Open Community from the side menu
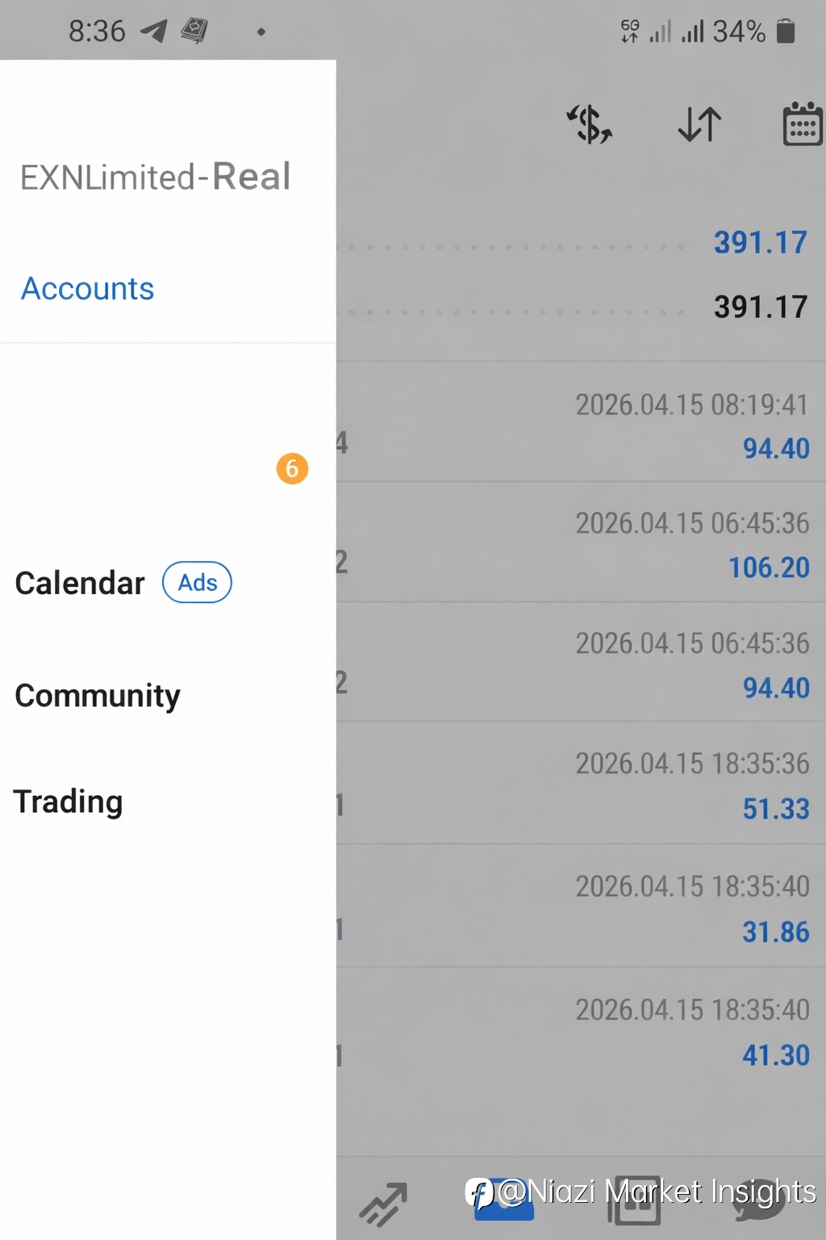826x1240 pixels. pos(98,696)
